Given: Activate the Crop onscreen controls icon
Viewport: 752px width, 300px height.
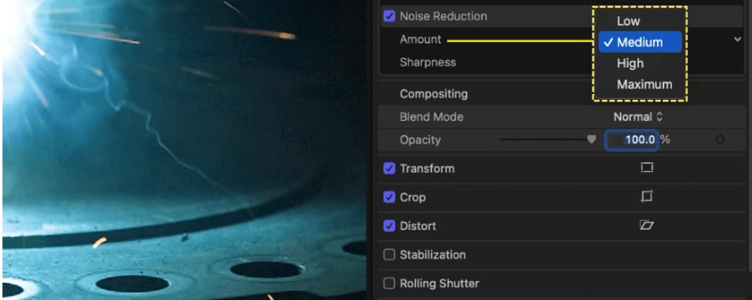Looking at the screenshot, I should pyautogui.click(x=647, y=197).
